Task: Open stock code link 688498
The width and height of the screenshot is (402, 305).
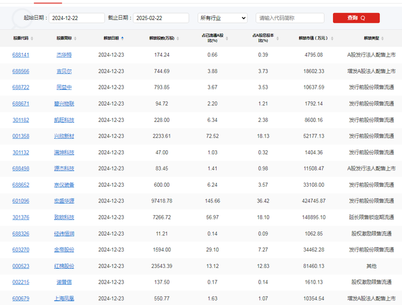Action: pos(21,169)
